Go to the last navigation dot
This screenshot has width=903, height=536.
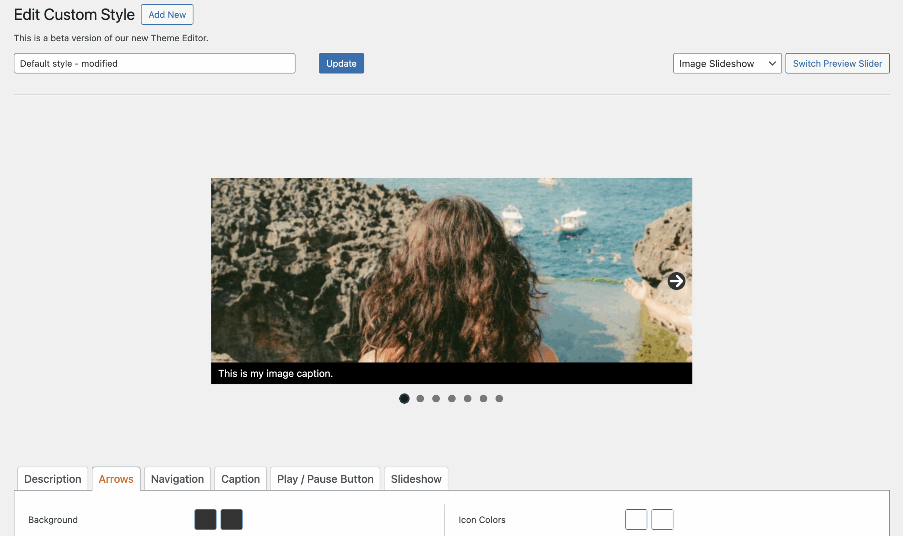(x=499, y=398)
